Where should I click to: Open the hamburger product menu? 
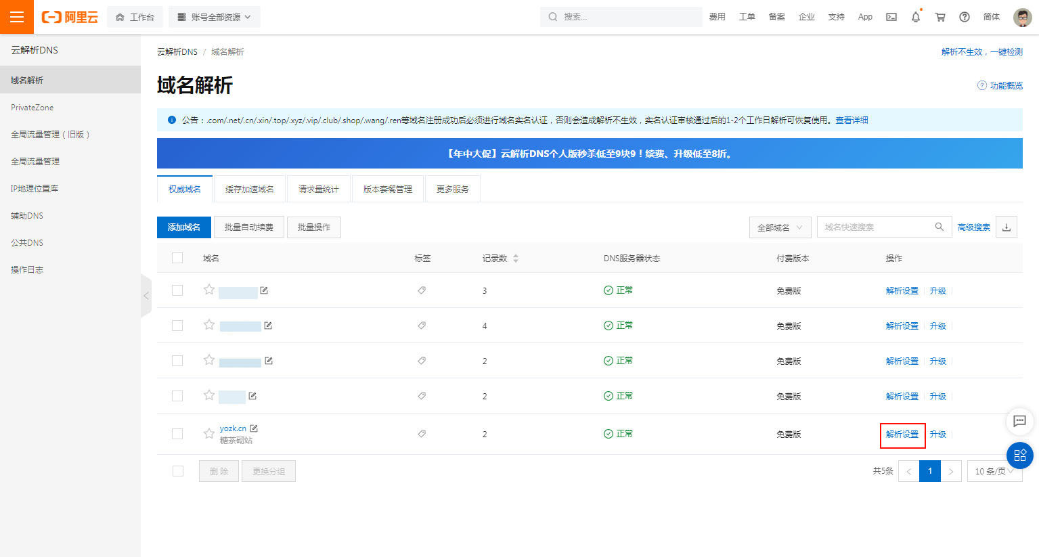pos(16,16)
